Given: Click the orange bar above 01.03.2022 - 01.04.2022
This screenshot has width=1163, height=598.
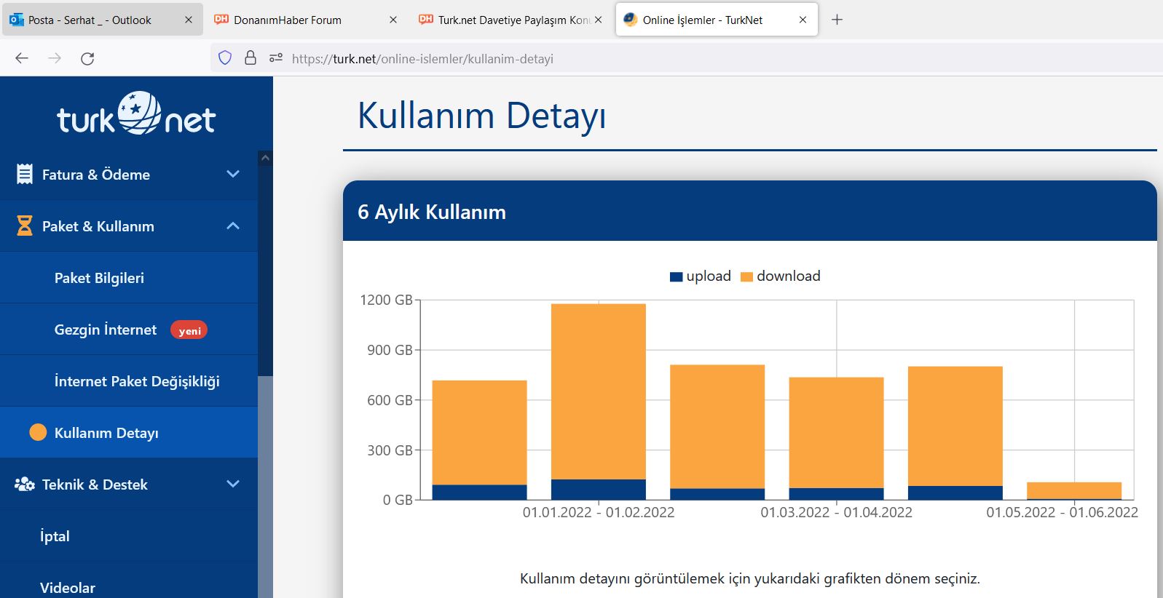Looking at the screenshot, I should point(836,432).
